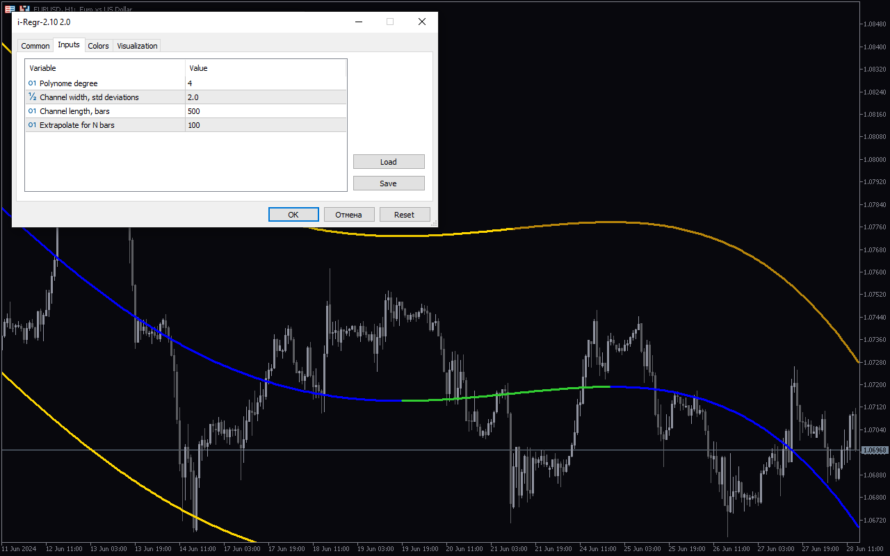Viewport: 890px width, 556px height.
Task: Click the Reset button
Action: pos(405,215)
